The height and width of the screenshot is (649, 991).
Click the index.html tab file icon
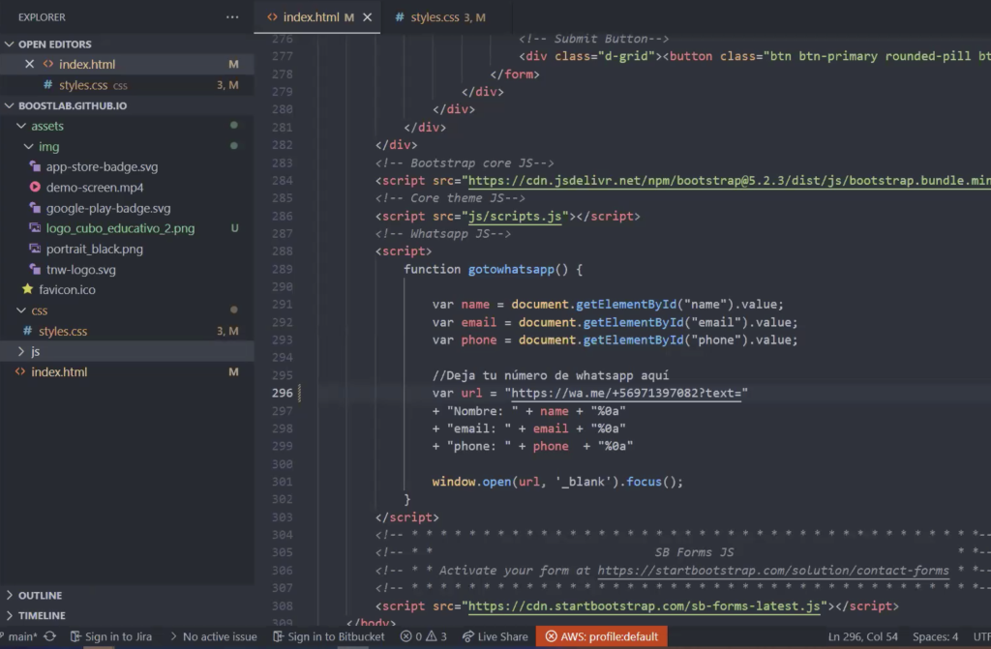pos(272,17)
